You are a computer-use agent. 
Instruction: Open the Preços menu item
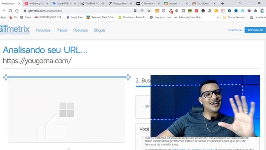(x=62, y=30)
